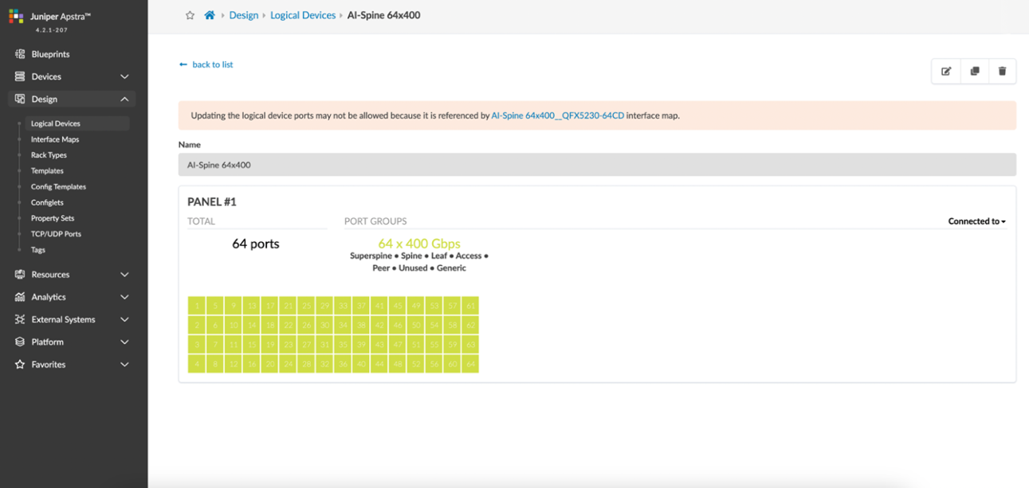Expand the Devices sidebar menu

coord(124,76)
